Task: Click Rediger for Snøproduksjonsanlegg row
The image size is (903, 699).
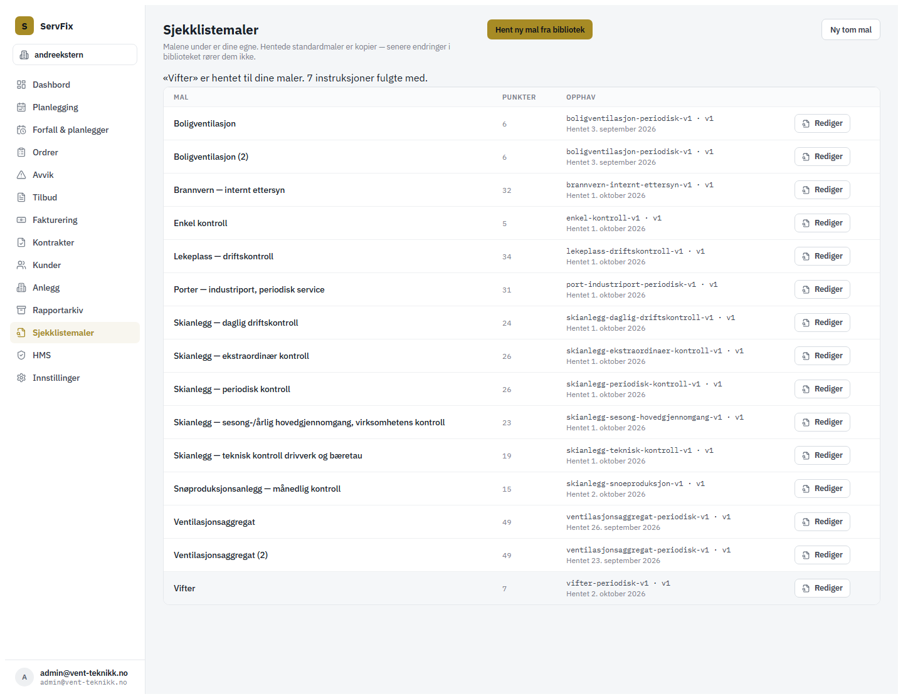Action: coord(822,489)
